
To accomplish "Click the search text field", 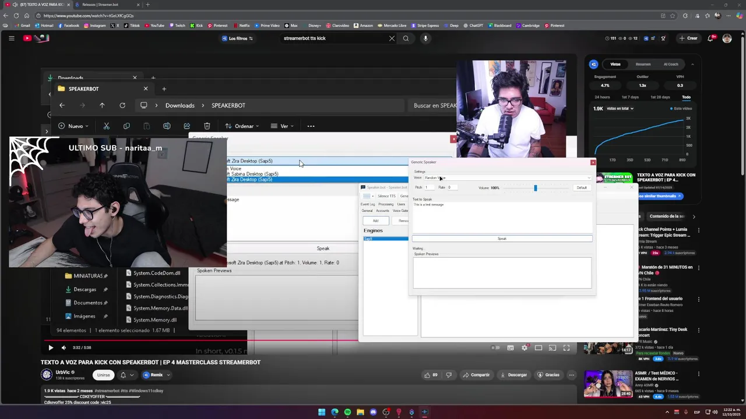I will [x=332, y=38].
